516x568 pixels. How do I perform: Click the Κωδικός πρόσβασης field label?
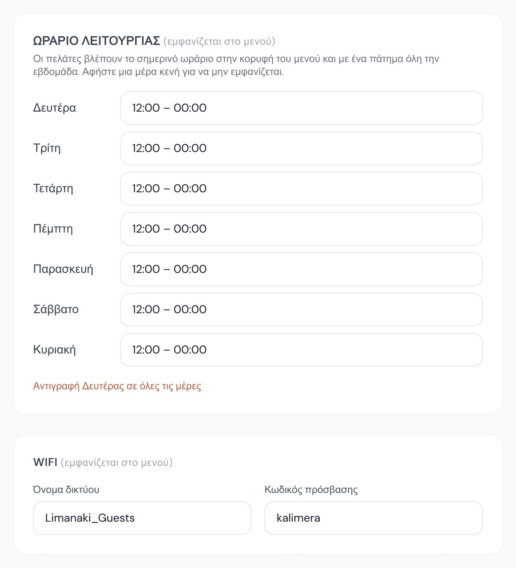(x=311, y=490)
